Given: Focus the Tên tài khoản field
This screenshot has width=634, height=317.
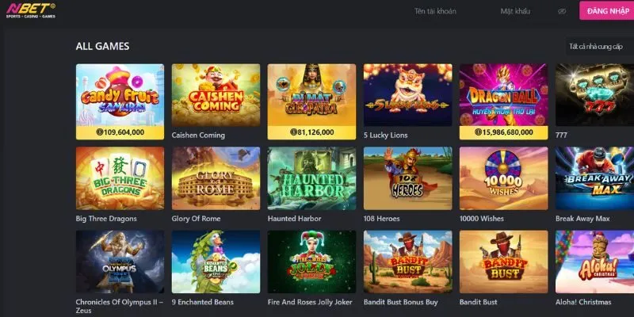Looking at the screenshot, I should point(435,11).
